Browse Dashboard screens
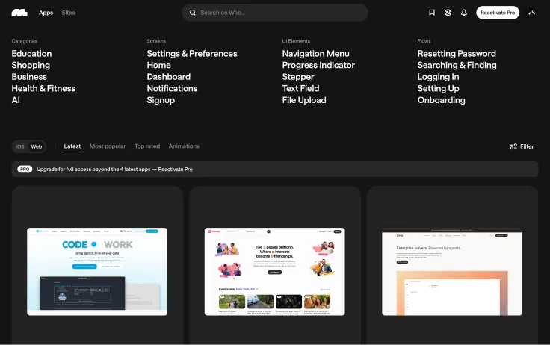This screenshot has height=345, width=550. (169, 77)
